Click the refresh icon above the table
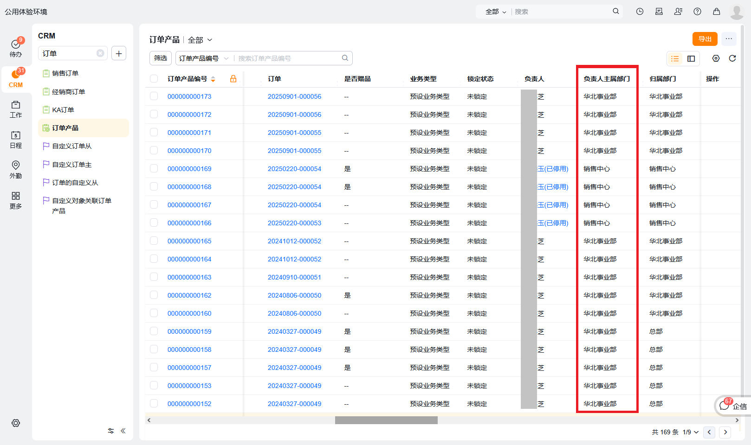 tap(732, 58)
